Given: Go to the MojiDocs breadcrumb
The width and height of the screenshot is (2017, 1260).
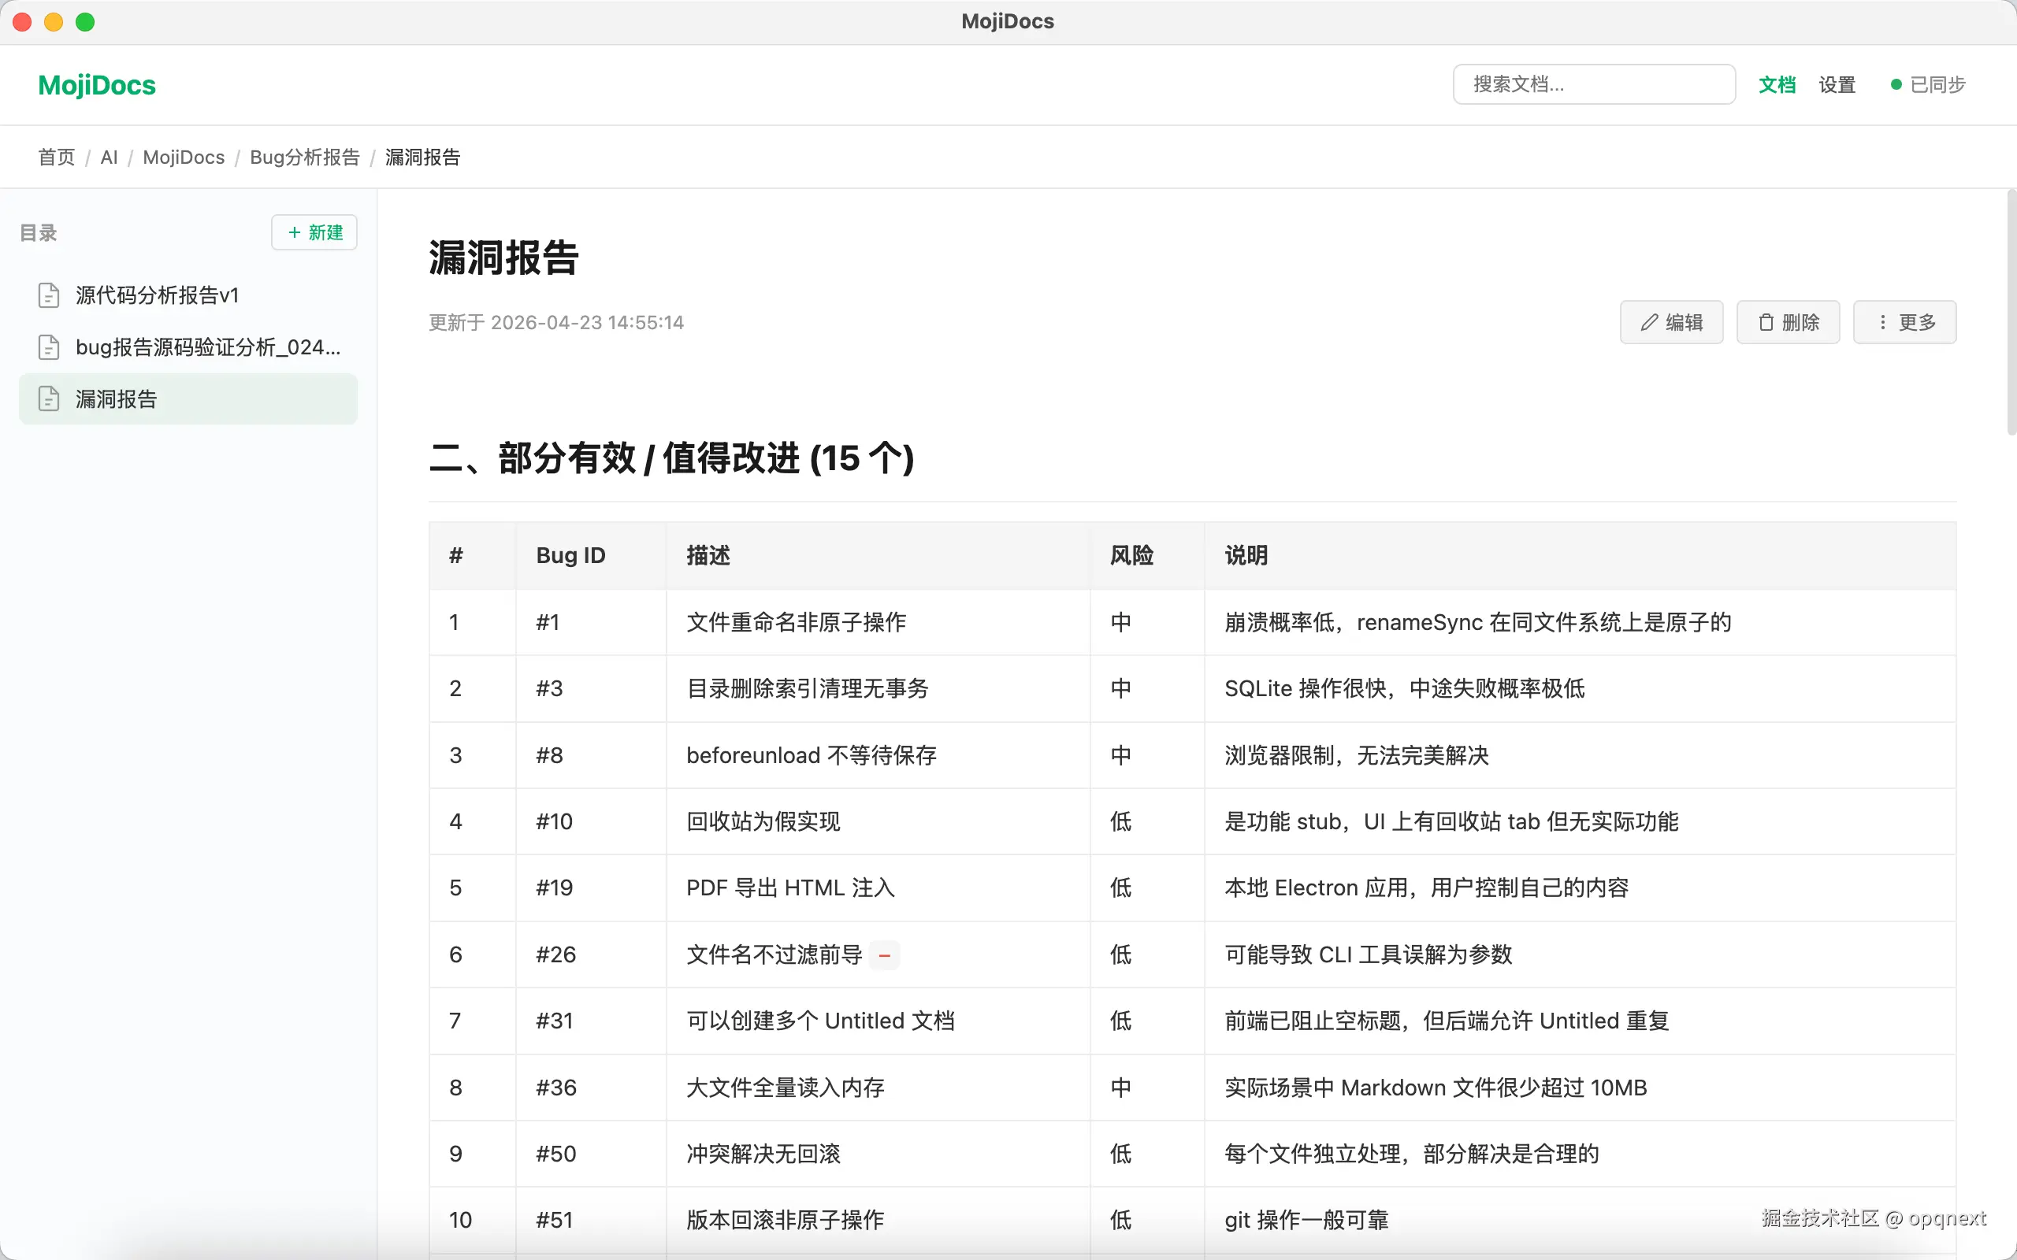Looking at the screenshot, I should (184, 157).
